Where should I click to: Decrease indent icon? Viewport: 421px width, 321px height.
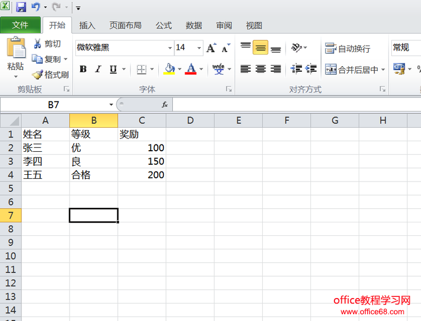296,69
